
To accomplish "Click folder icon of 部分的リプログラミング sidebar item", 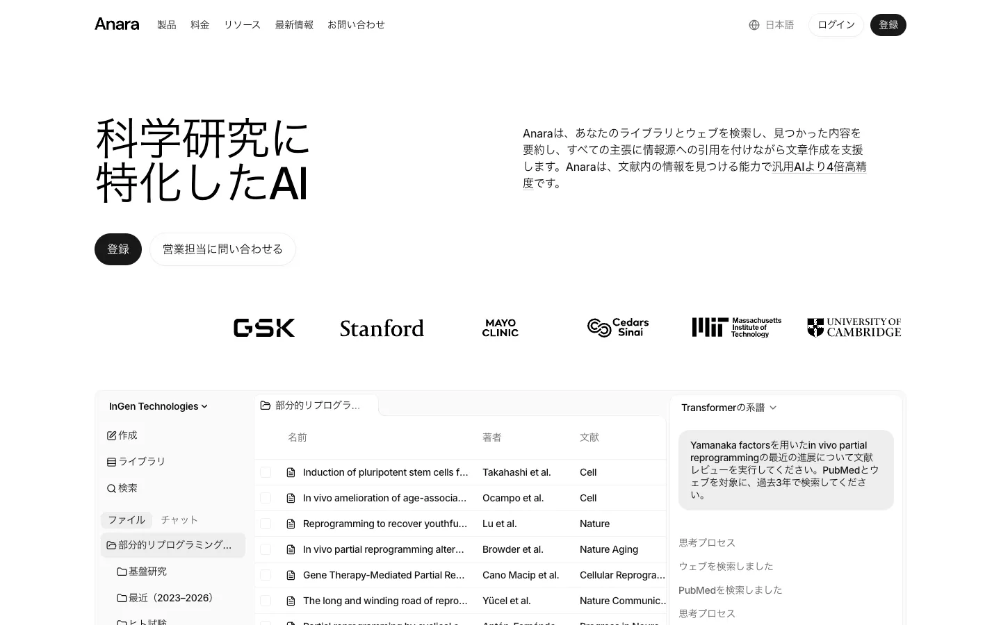I will pos(111,545).
